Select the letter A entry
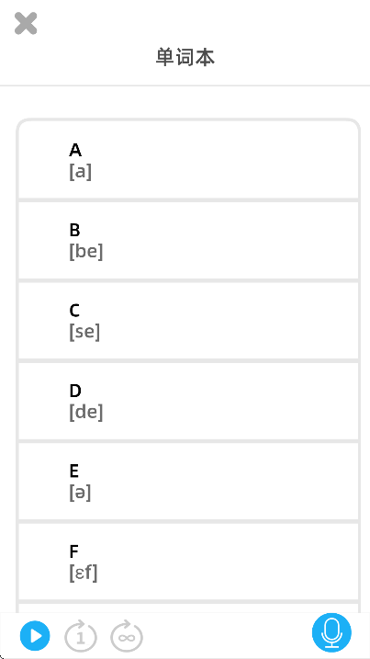This screenshot has width=370, height=659. click(188, 160)
